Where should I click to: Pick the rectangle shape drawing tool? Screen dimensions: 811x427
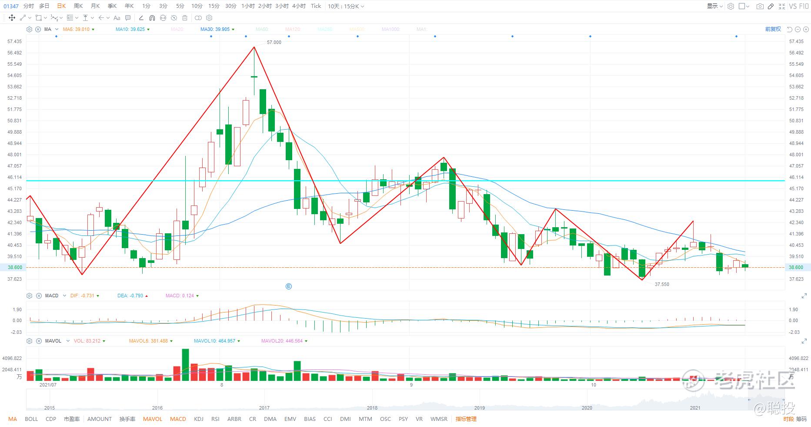pyautogui.click(x=39, y=18)
